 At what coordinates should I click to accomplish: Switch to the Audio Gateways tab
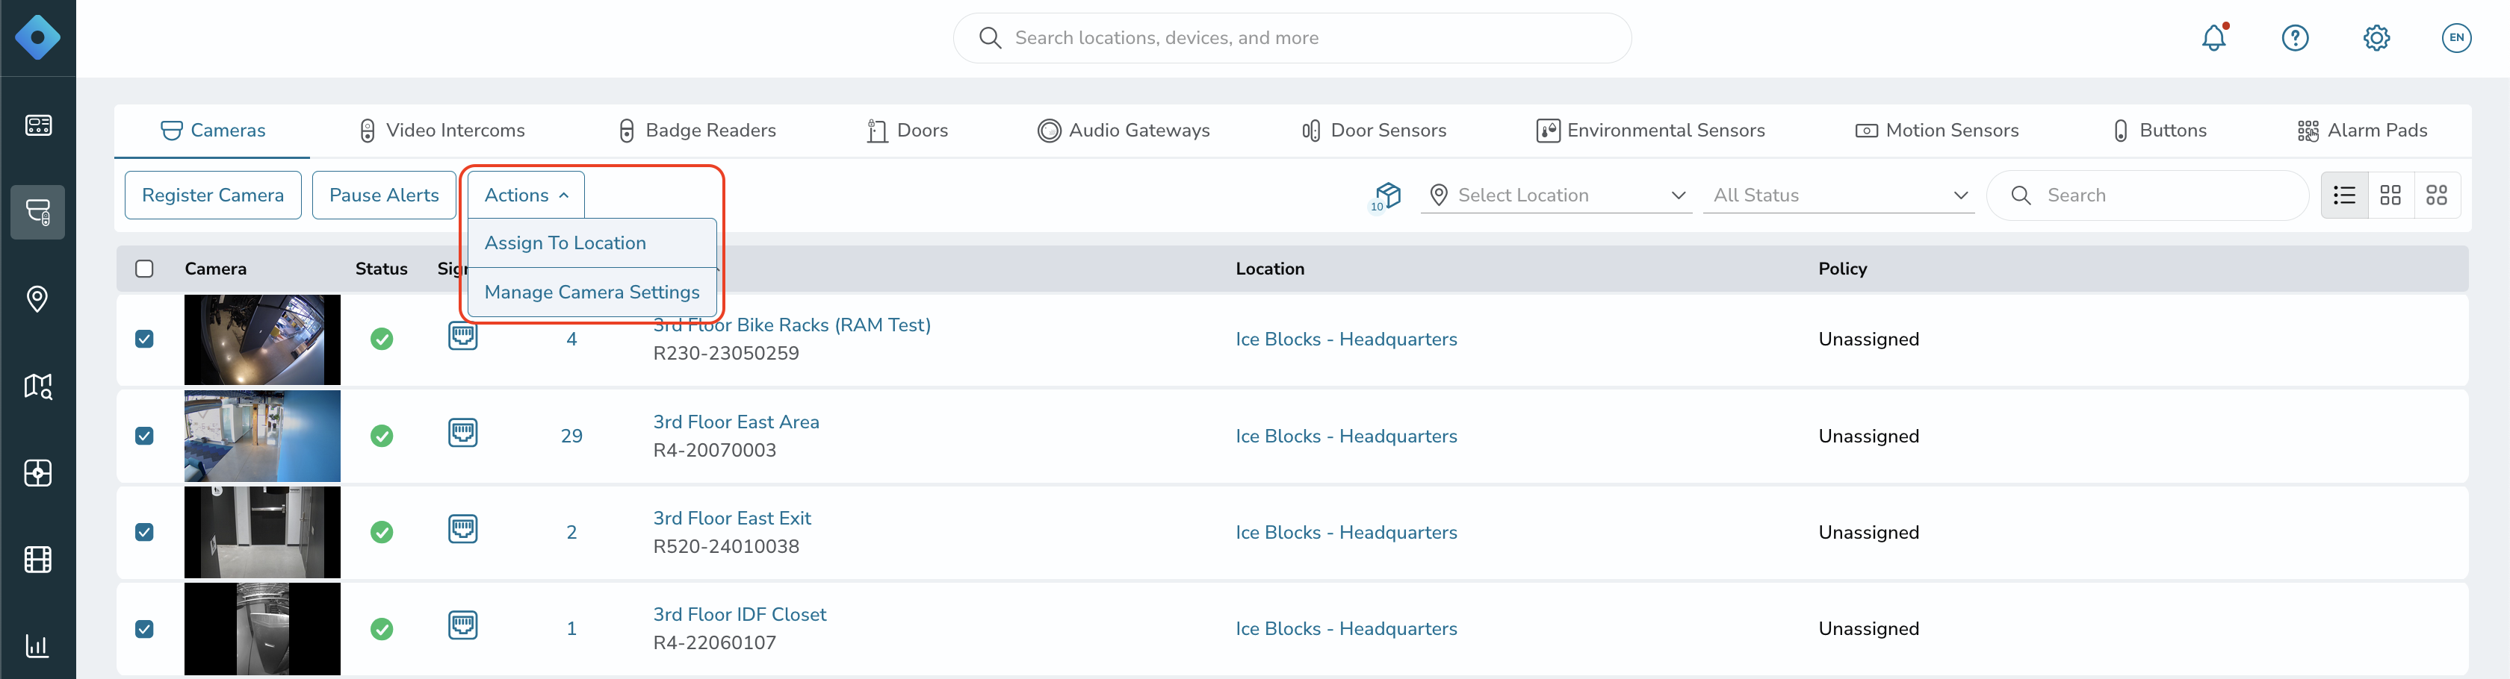pyautogui.click(x=1124, y=131)
